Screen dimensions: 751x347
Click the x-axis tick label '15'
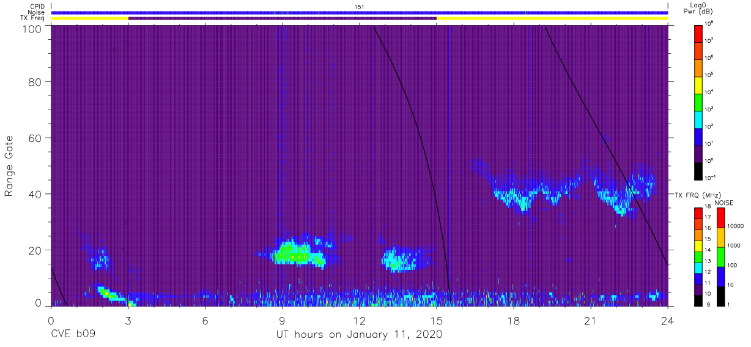[x=437, y=321]
